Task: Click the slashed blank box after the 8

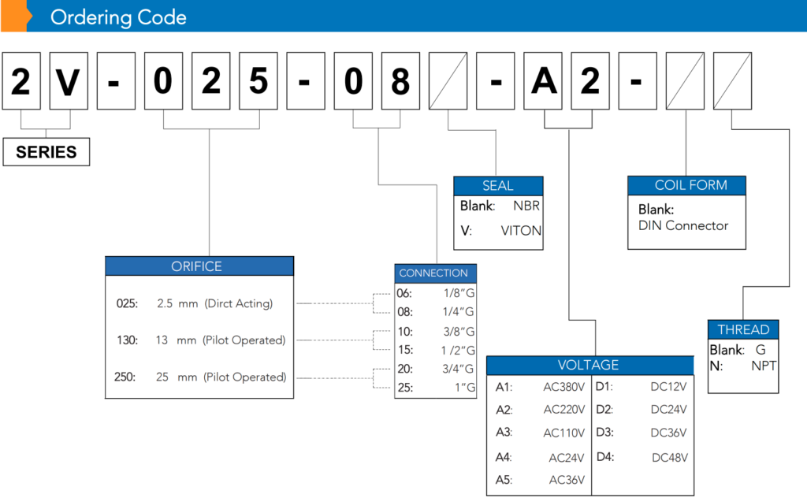Action: pyautogui.click(x=448, y=83)
